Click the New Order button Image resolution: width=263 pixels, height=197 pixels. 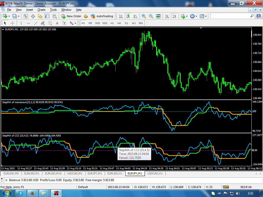(x=71, y=16)
